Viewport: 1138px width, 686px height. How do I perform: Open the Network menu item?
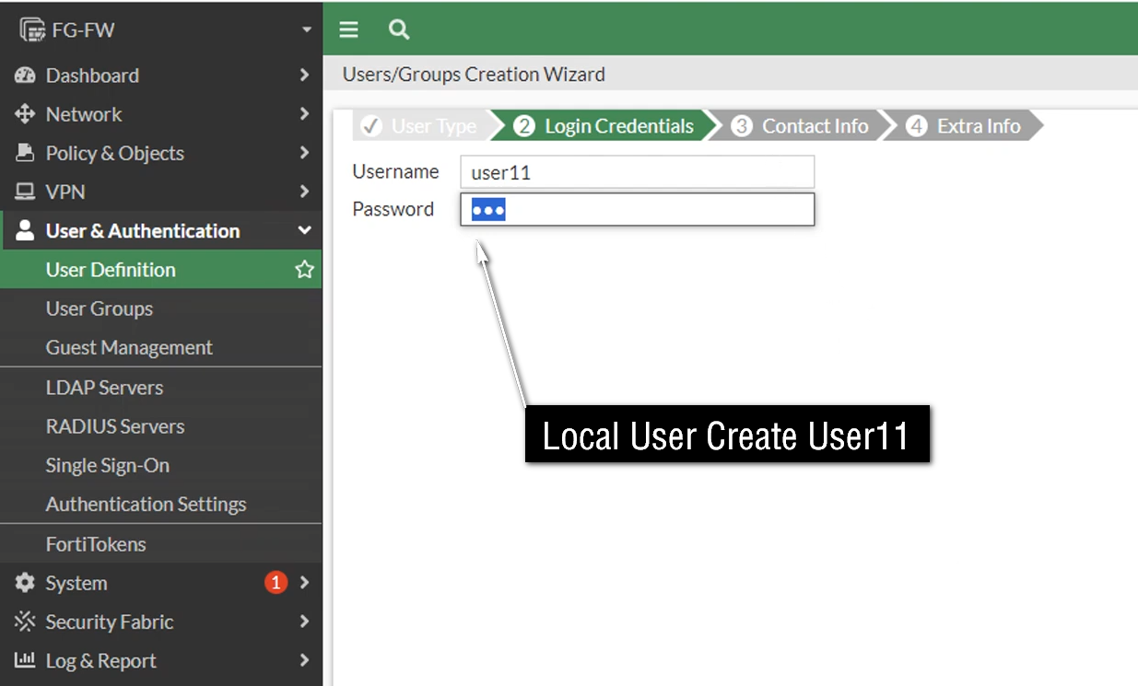click(161, 114)
